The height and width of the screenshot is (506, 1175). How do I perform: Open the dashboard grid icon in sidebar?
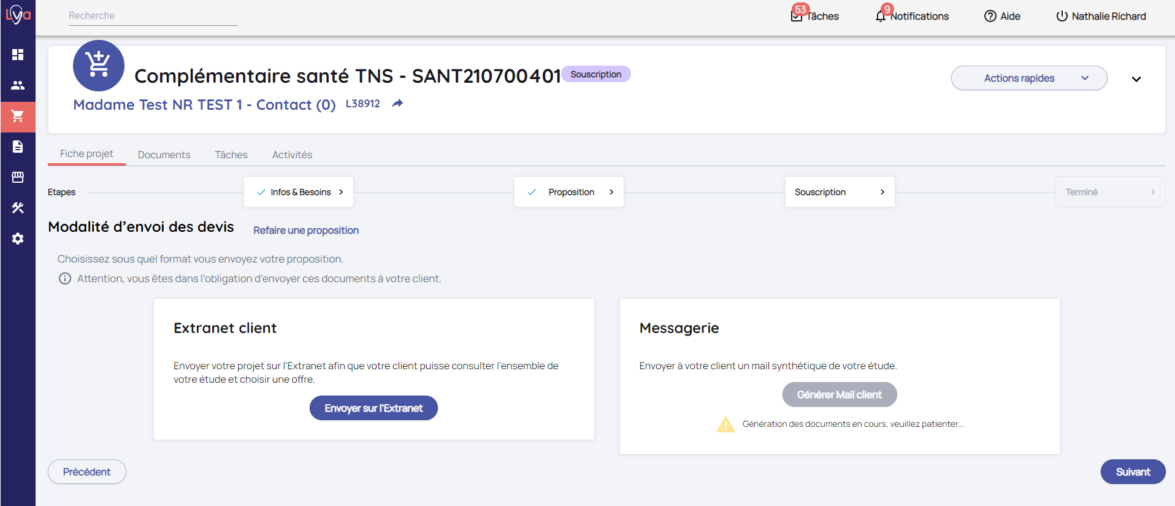click(18, 55)
